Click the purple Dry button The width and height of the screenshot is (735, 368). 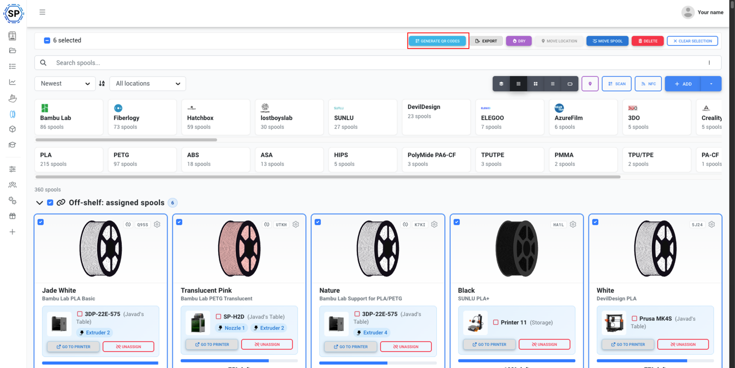pyautogui.click(x=519, y=41)
